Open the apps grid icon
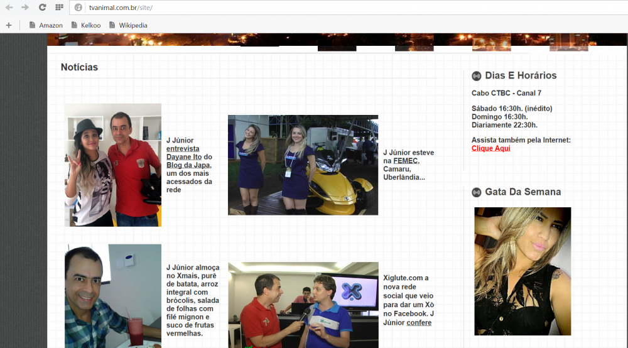Screen dimensions: 628x348 pyautogui.click(x=59, y=8)
